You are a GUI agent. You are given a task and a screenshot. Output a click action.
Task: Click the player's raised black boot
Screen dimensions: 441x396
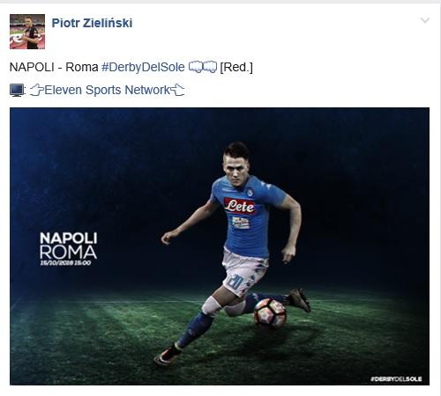pos(300,300)
